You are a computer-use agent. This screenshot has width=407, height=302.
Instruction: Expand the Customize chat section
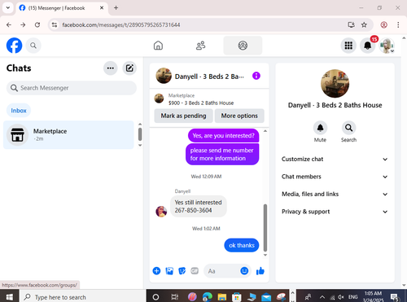pyautogui.click(x=335, y=159)
